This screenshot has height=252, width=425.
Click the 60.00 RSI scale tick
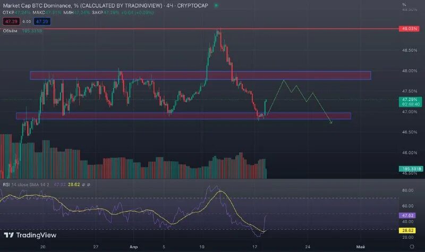tap(407, 206)
